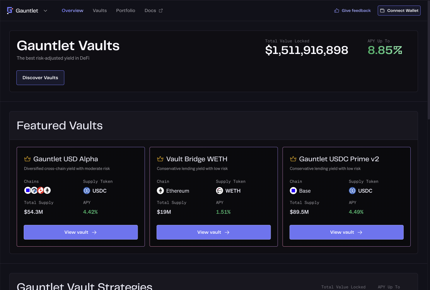Click the Vault Bridge WETH card title
430x290 pixels.
(x=197, y=159)
